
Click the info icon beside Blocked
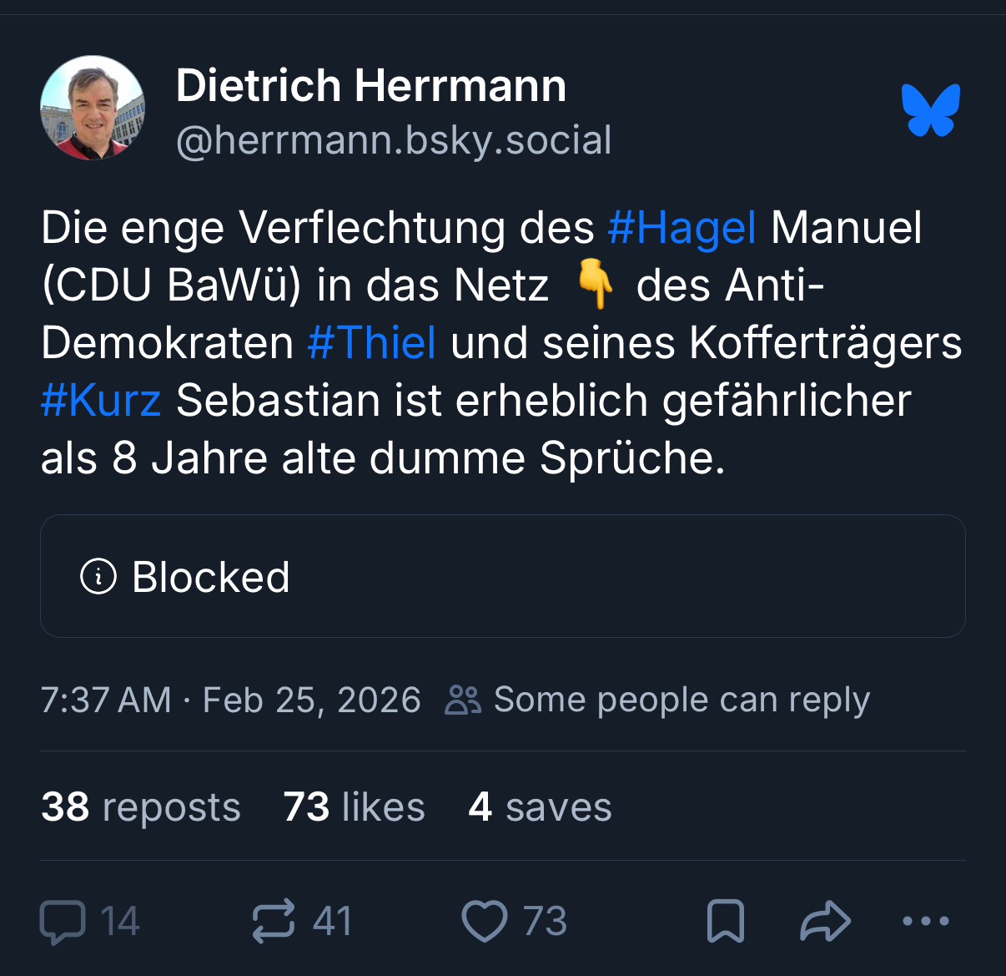98,576
